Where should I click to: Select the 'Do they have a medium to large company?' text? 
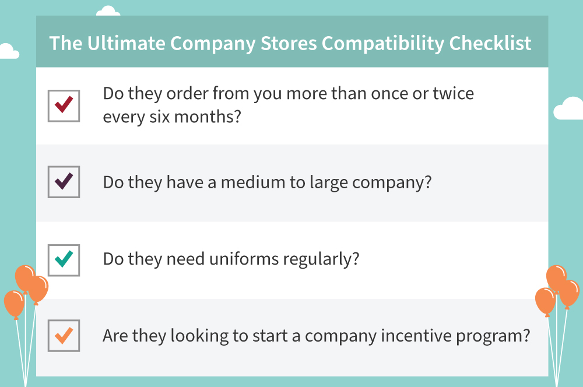click(x=267, y=182)
